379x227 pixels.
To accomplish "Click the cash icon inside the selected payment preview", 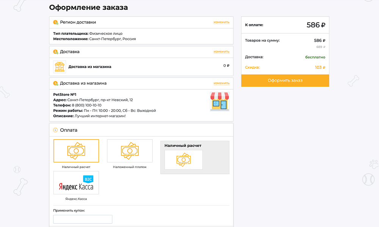I will click(183, 159).
